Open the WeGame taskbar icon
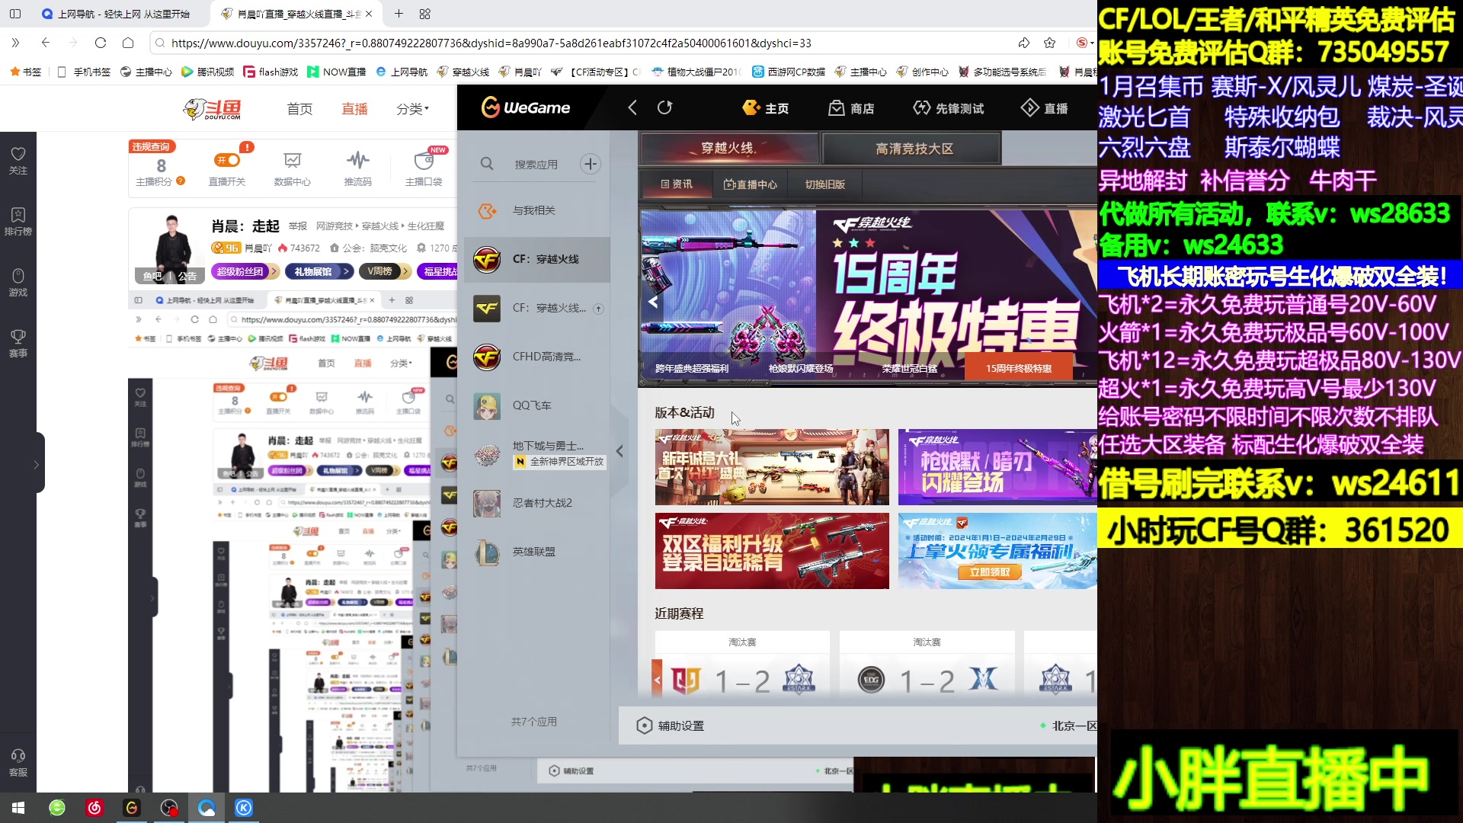Screen dimensions: 1463x823 coord(132,808)
